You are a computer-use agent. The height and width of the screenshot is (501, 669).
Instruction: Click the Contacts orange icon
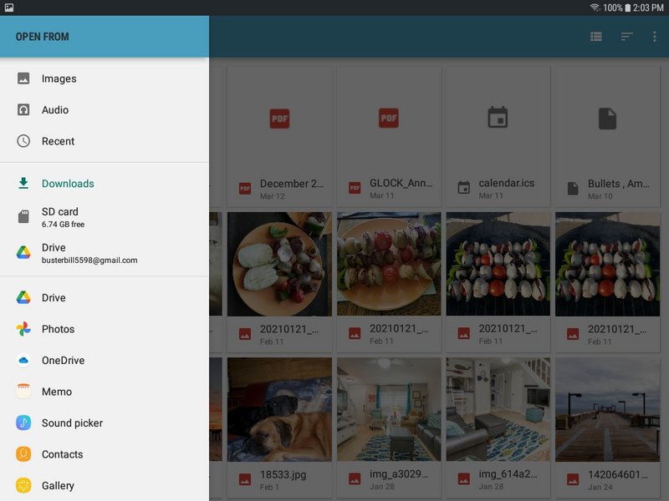point(23,454)
